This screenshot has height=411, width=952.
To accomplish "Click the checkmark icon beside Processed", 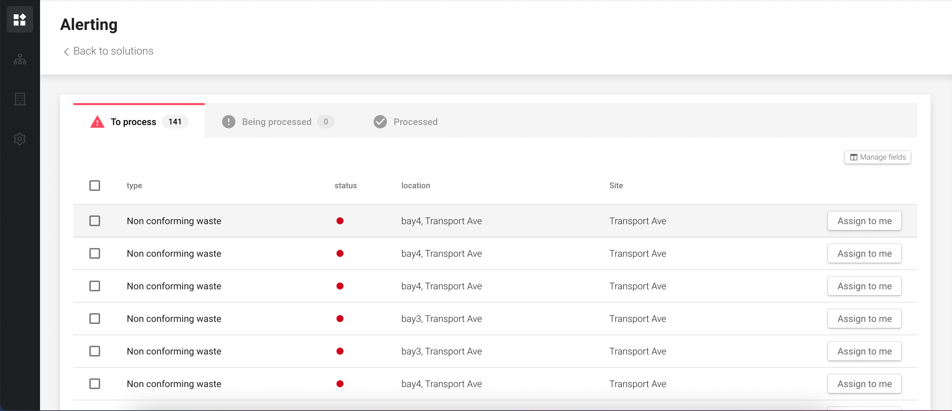I will tap(380, 122).
